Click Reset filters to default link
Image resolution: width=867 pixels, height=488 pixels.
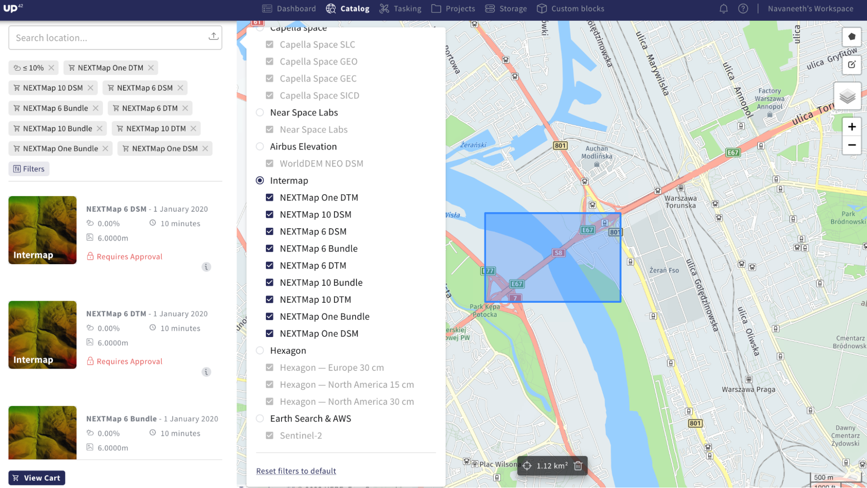296,471
